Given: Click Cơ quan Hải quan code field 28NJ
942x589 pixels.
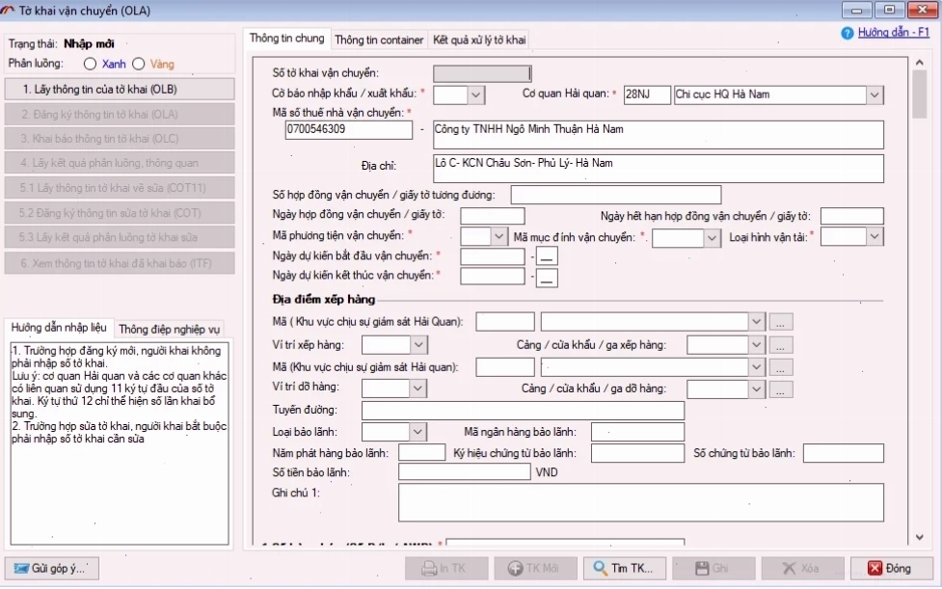Looking at the screenshot, I should 647,94.
